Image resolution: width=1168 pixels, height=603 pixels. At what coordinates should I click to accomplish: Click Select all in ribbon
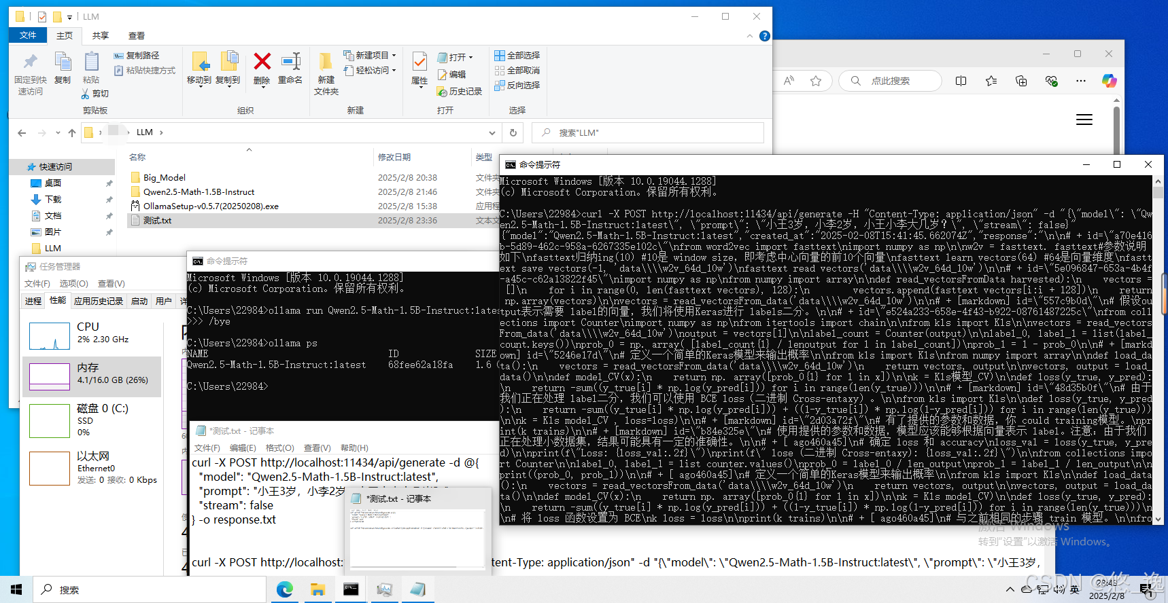(x=517, y=56)
